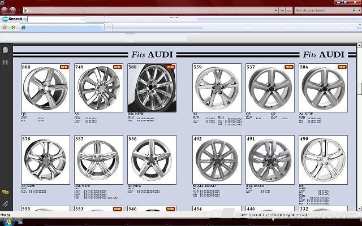Open Favorites with the yellow star icon

coord(5,27)
